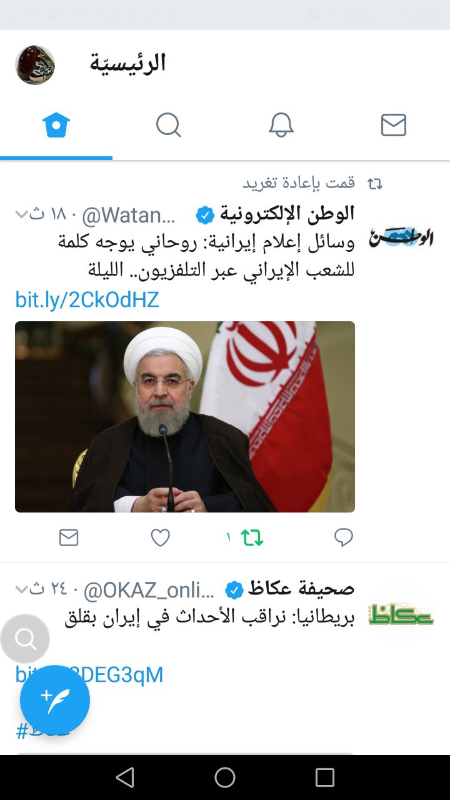This screenshot has height=800, width=450.
Task: Open the bit.ly/2CkOdHZ link
Action: 87,300
